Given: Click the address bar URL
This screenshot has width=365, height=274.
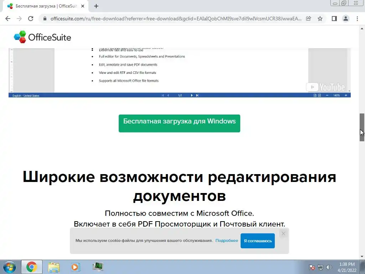Looking at the screenshot, I should 176,19.
